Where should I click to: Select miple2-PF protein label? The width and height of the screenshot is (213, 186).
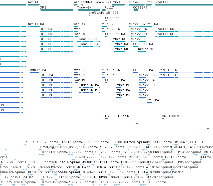click(x=146, y=95)
